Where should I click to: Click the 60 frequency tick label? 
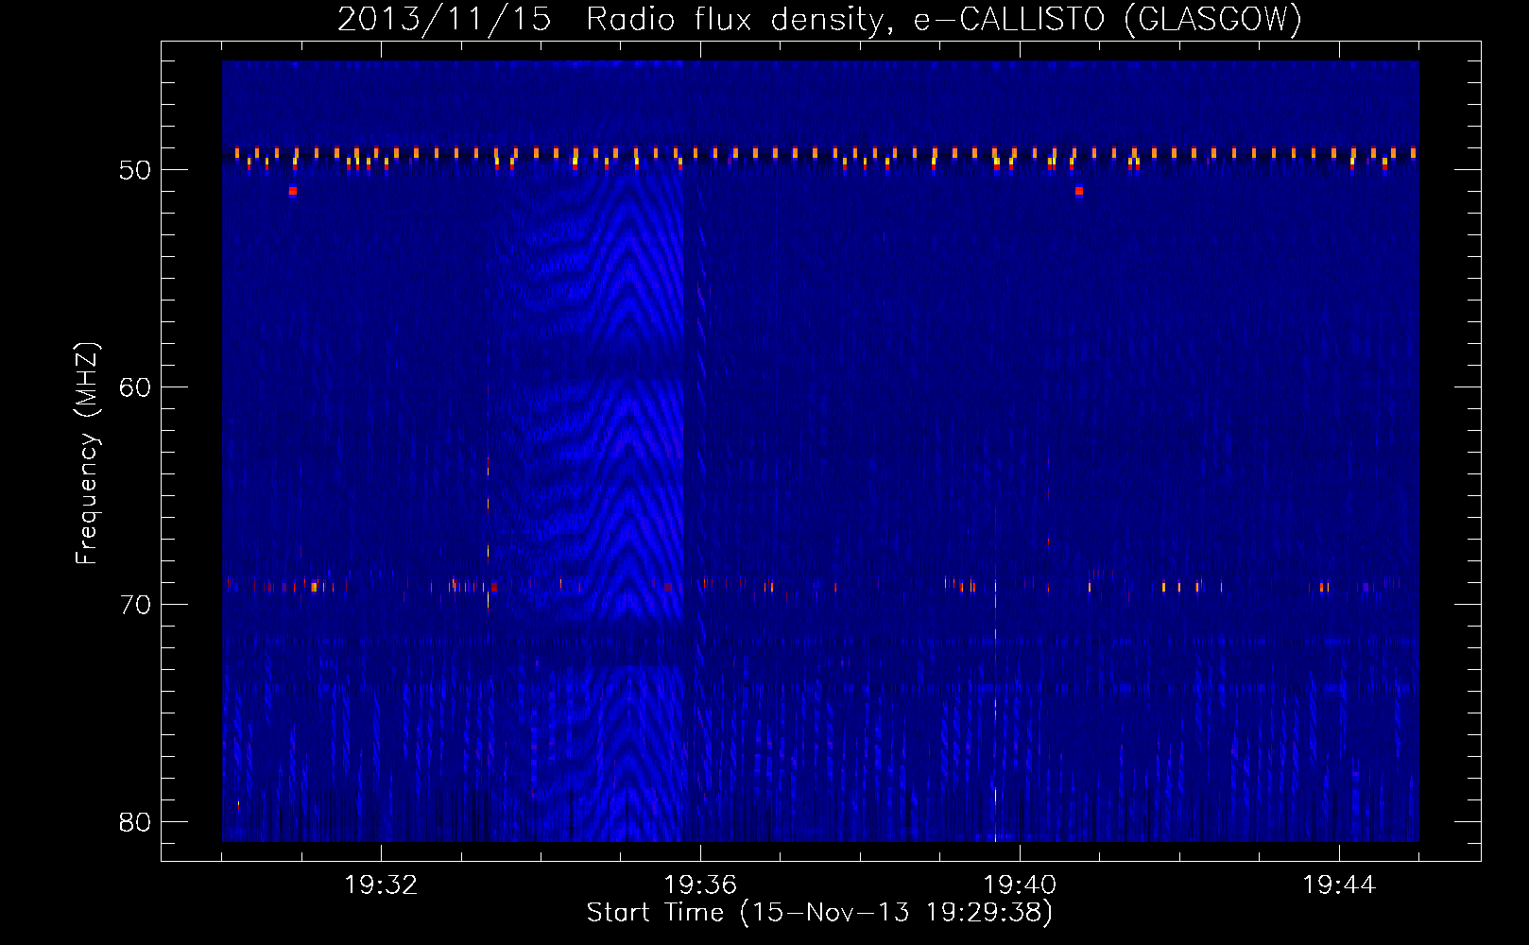point(136,387)
